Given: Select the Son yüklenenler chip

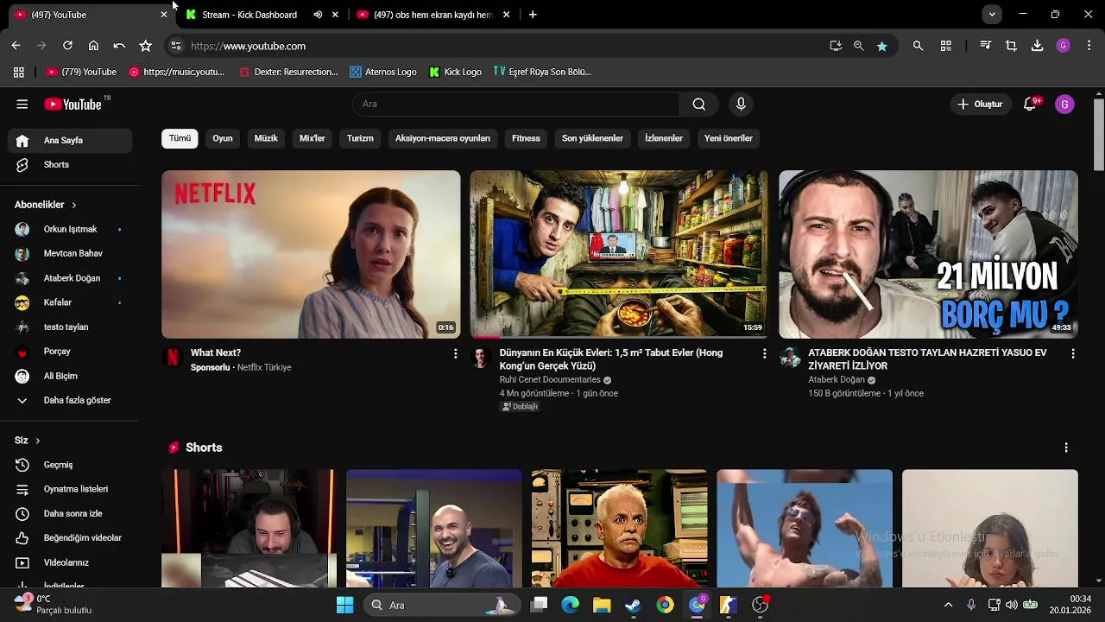Looking at the screenshot, I should tap(592, 138).
